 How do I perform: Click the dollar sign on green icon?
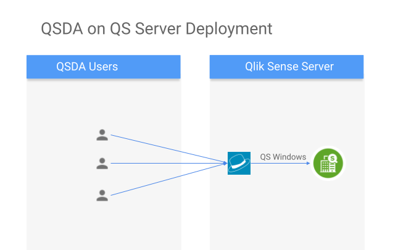click(332, 159)
